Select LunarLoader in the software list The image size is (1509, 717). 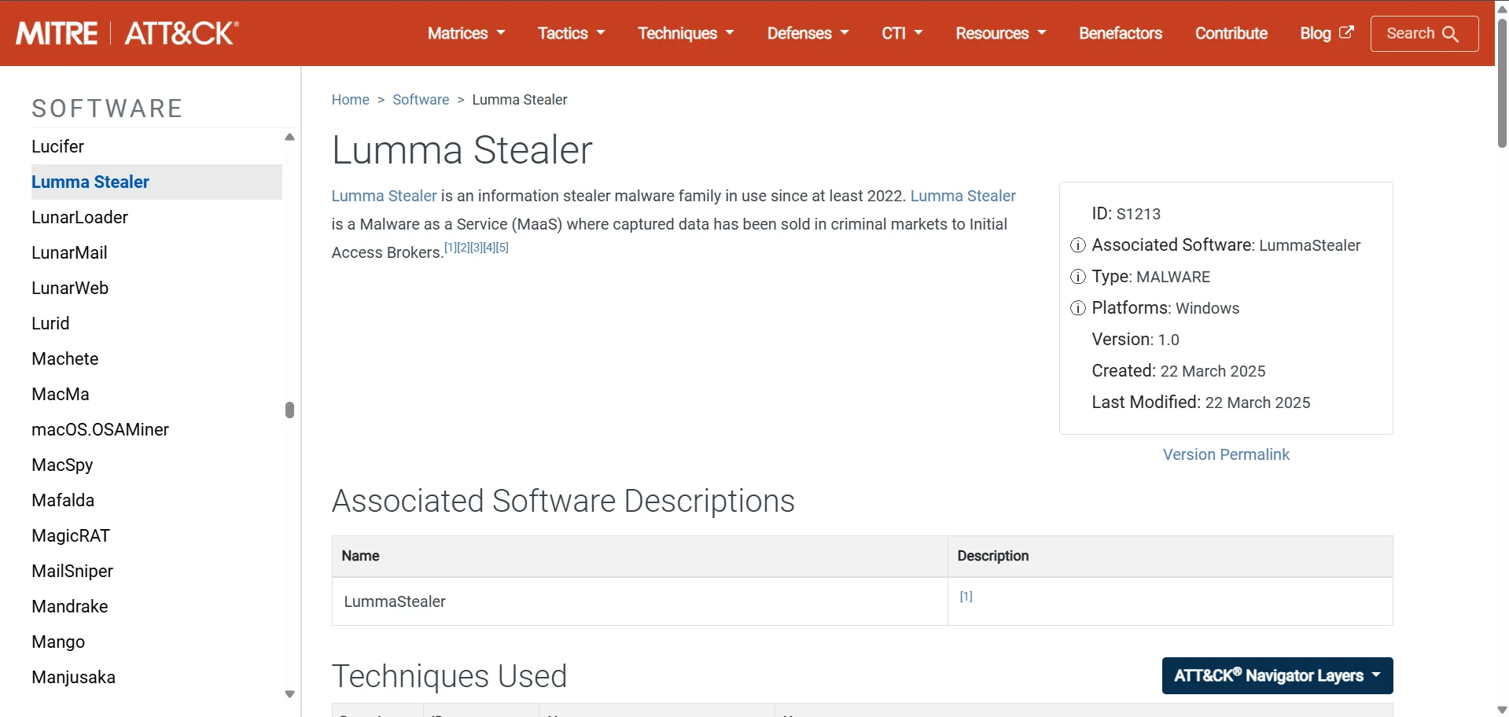click(79, 217)
